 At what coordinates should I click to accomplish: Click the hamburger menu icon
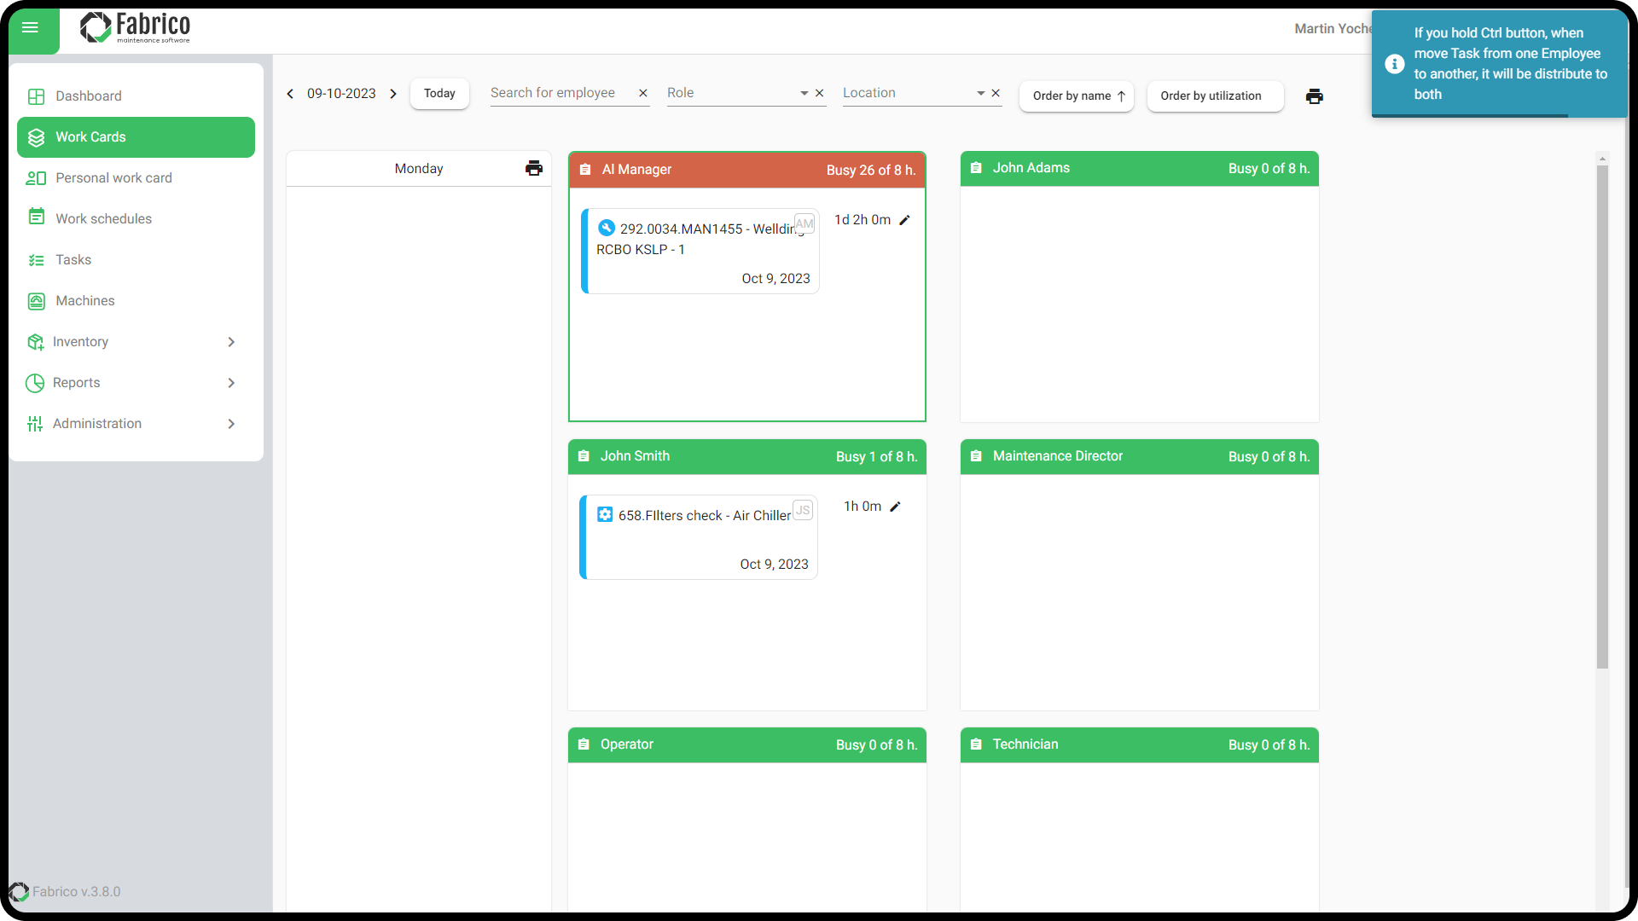point(30,28)
